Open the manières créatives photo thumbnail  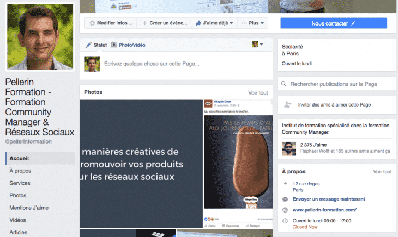[x=141, y=164]
